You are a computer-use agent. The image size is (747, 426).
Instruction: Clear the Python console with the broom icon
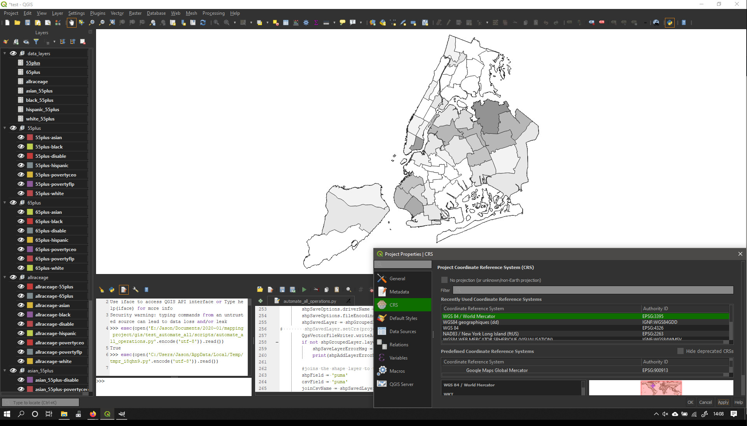click(x=101, y=290)
